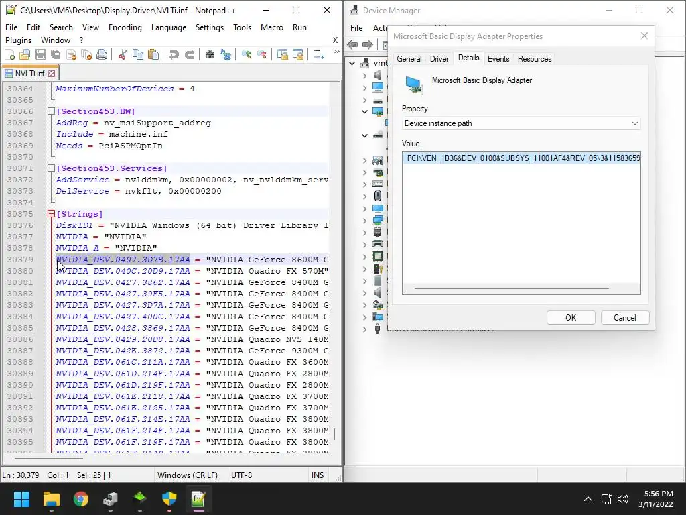This screenshot has height=515, width=686.
Task: Open the Windows Start menu
Action: click(x=21, y=498)
